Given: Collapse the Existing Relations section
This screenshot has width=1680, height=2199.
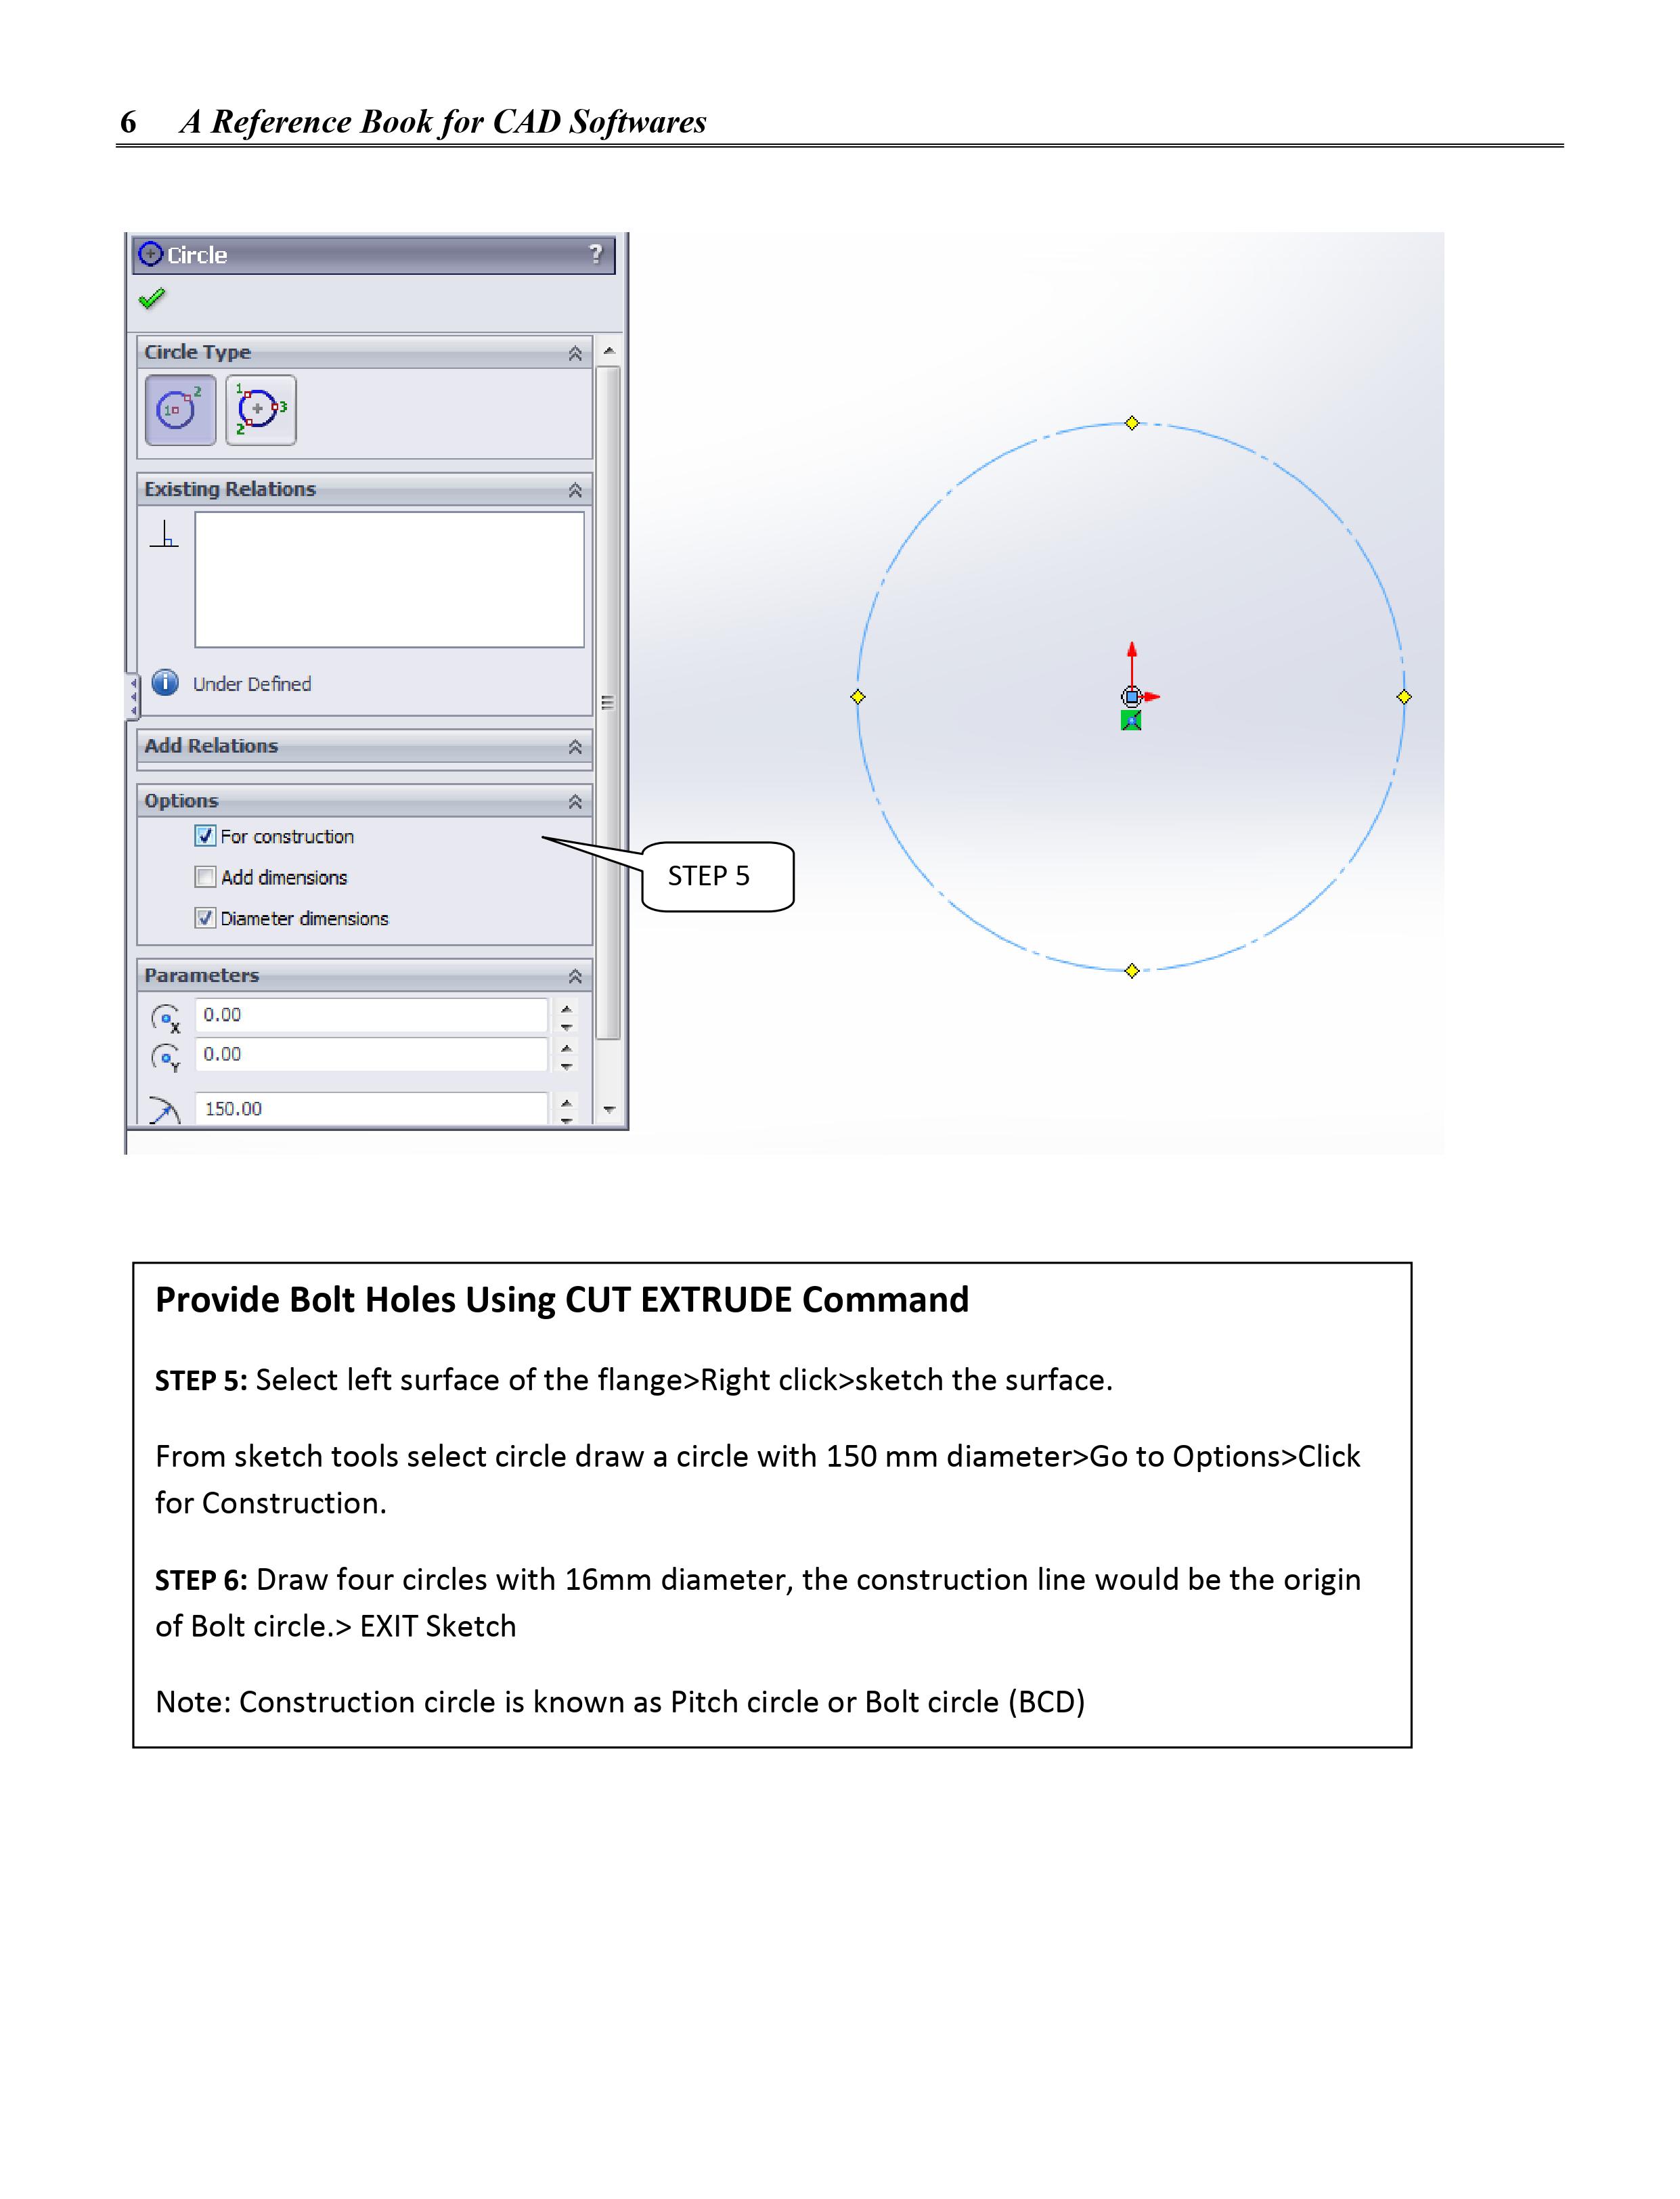Looking at the screenshot, I should tap(575, 490).
